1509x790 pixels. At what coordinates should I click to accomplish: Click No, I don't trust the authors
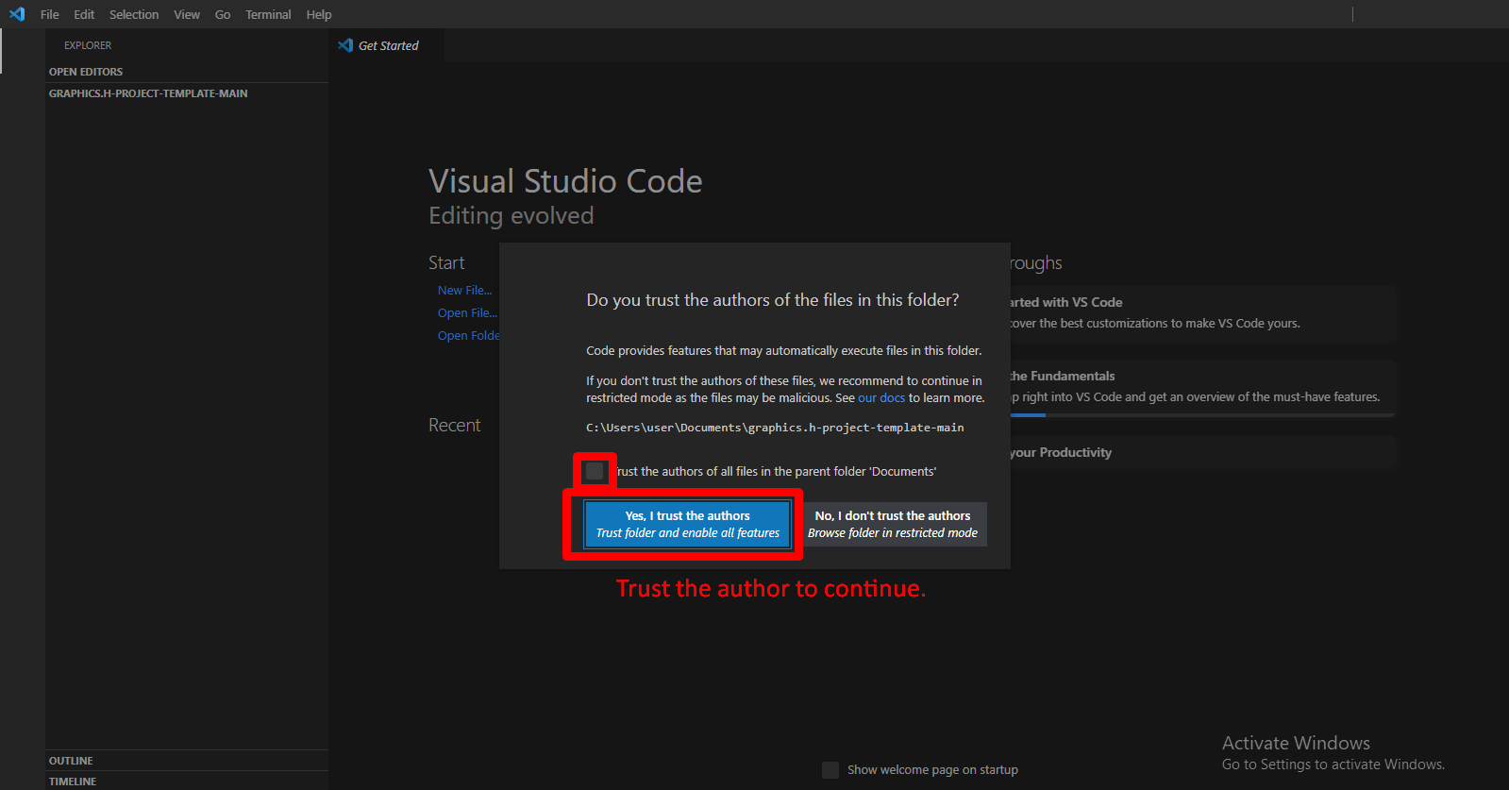tap(893, 524)
